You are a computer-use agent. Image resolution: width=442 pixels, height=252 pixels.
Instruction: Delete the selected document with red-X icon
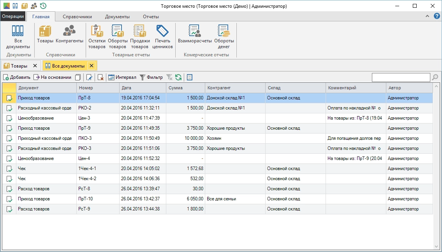tap(100, 77)
